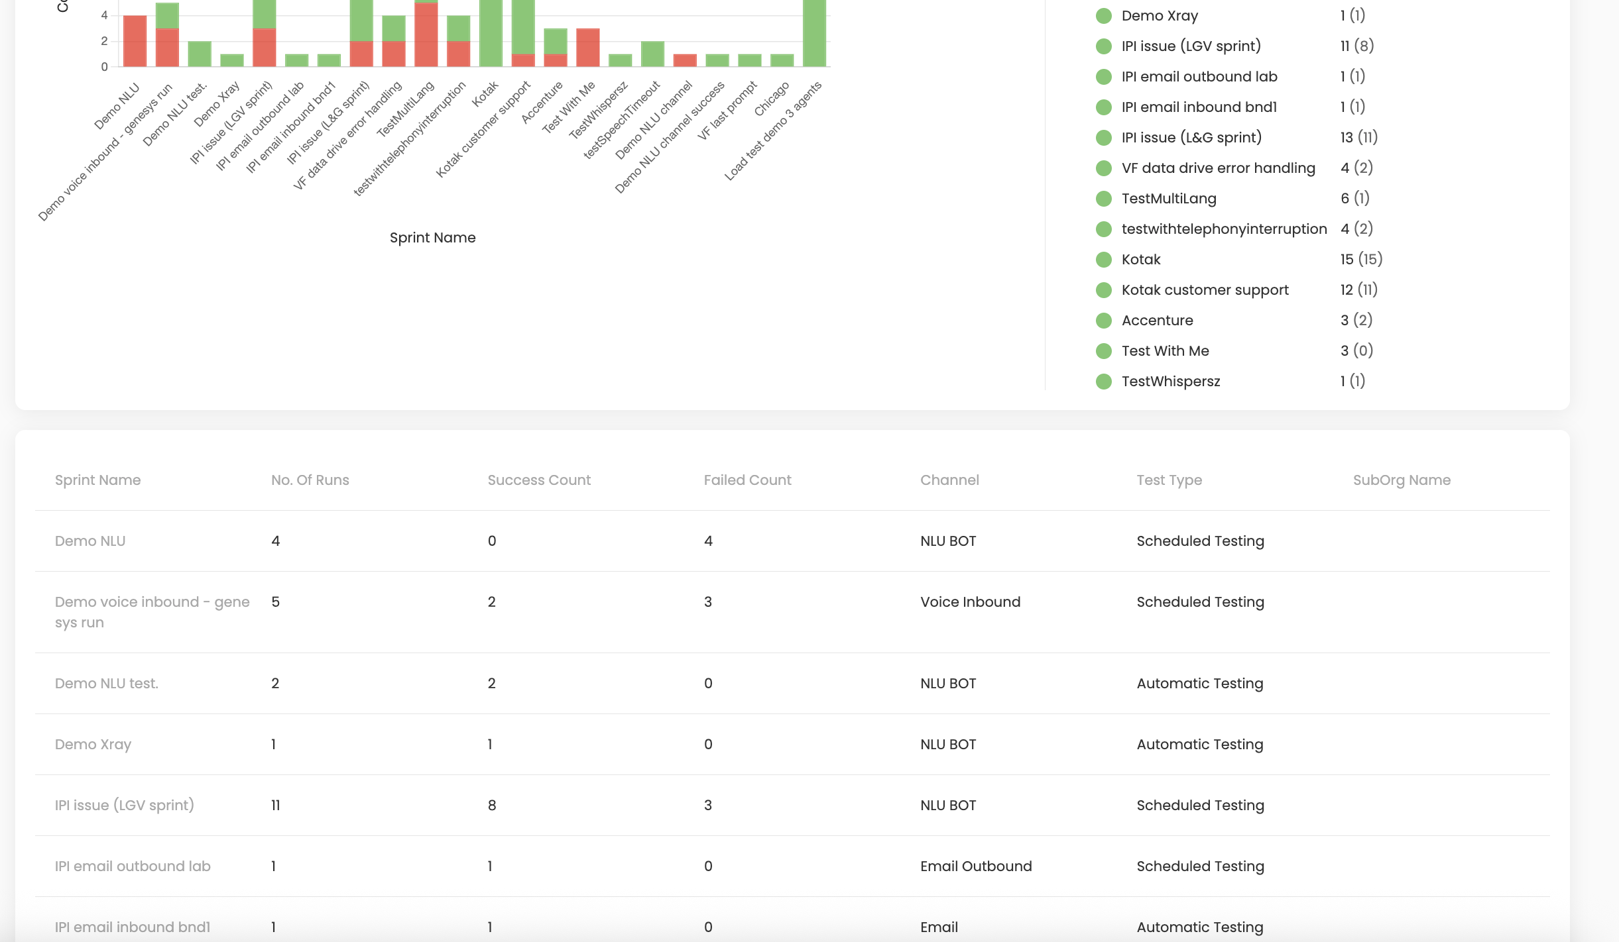Click the TestWhispersz legend circle
This screenshot has width=1619, height=942.
click(x=1103, y=382)
